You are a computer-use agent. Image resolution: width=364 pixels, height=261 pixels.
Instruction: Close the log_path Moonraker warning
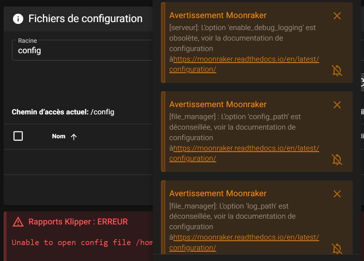(x=337, y=194)
